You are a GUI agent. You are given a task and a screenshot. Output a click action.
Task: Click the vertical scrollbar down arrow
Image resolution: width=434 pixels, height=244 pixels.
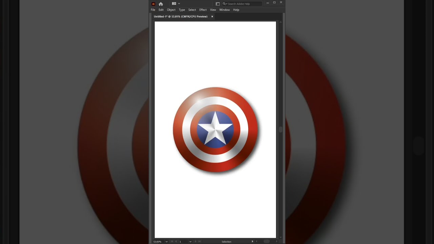coord(280,238)
